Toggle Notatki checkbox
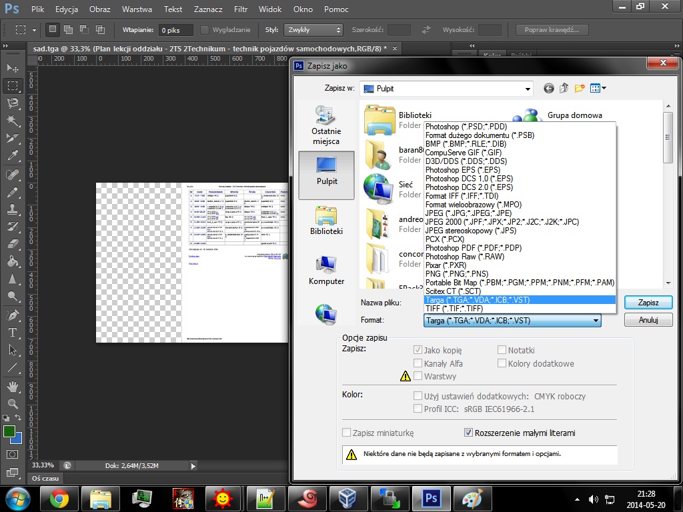683x512 pixels. pyautogui.click(x=502, y=349)
